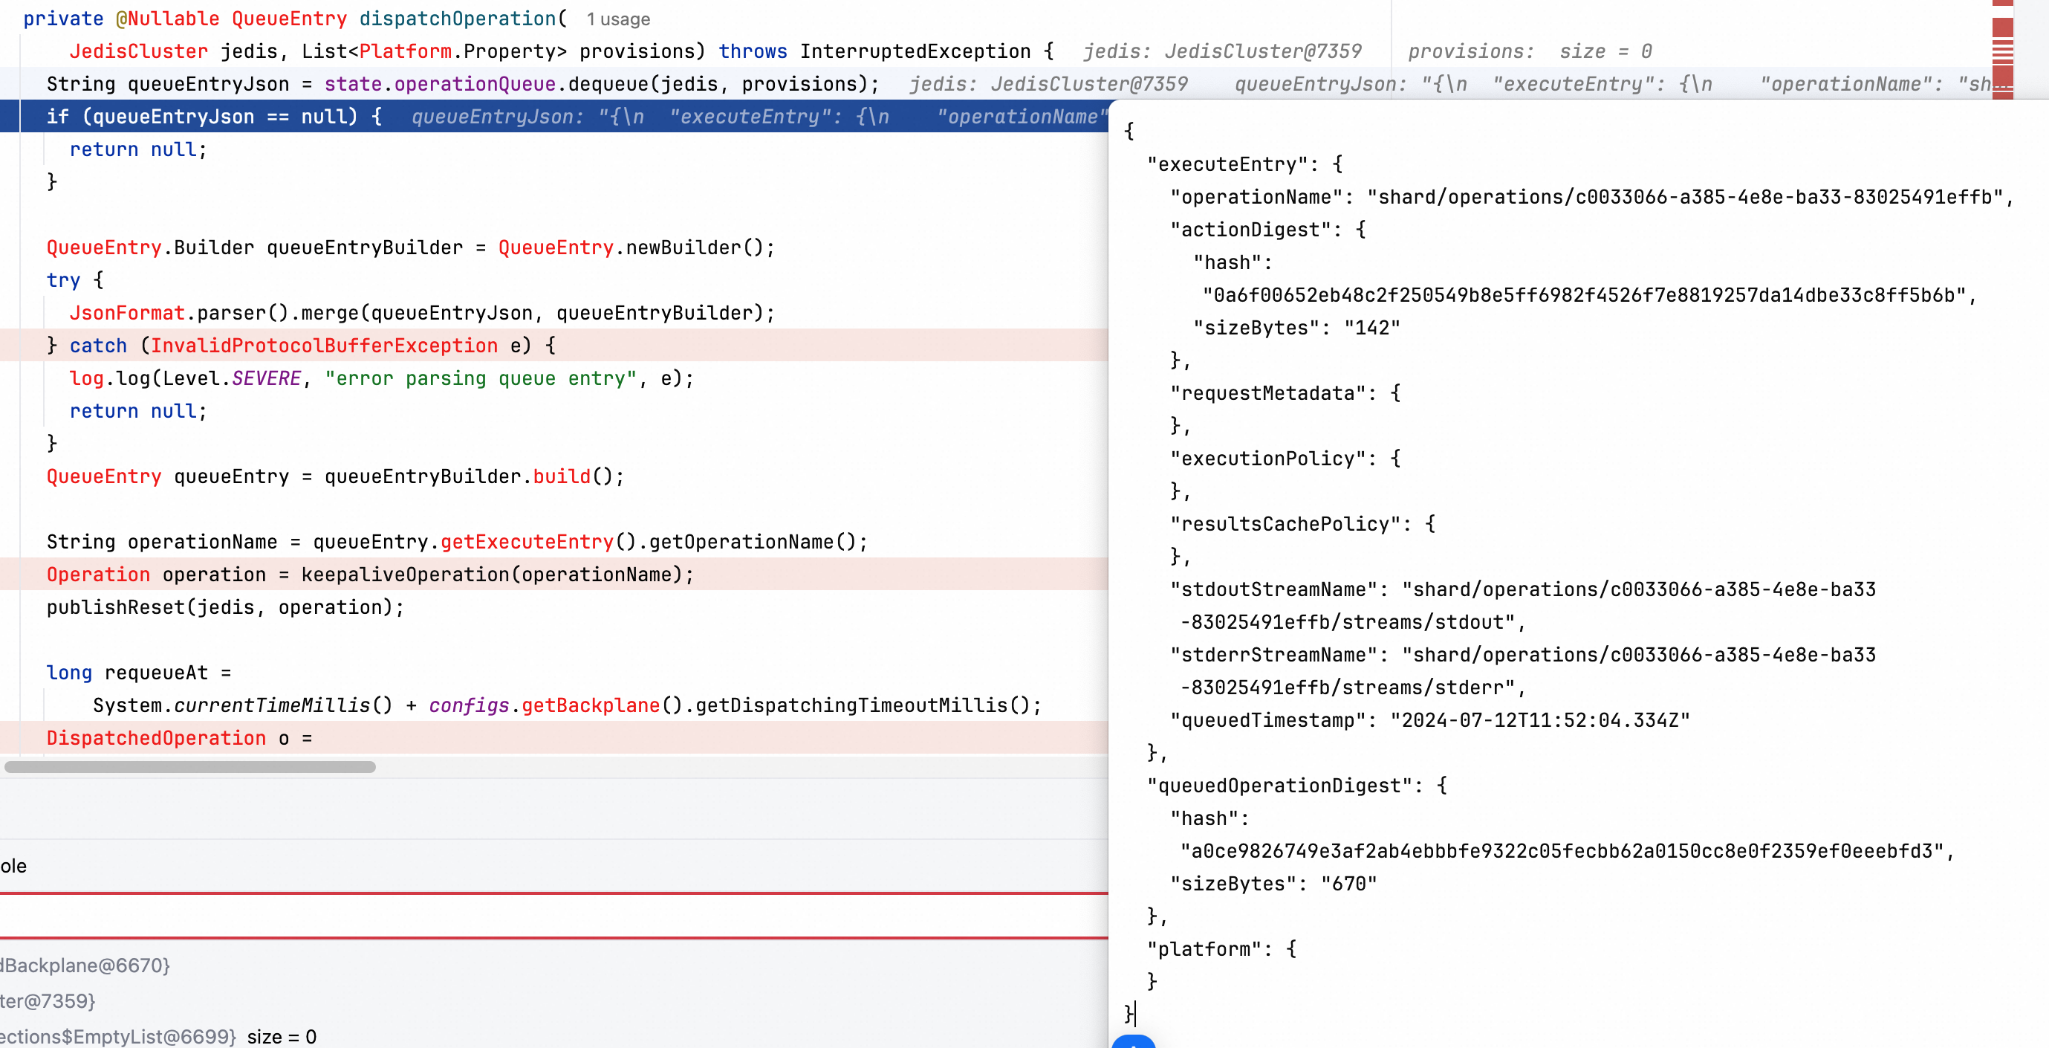The width and height of the screenshot is (2049, 1048).
Task: Click the red error stripe marker at top right
Action: (x=2002, y=28)
